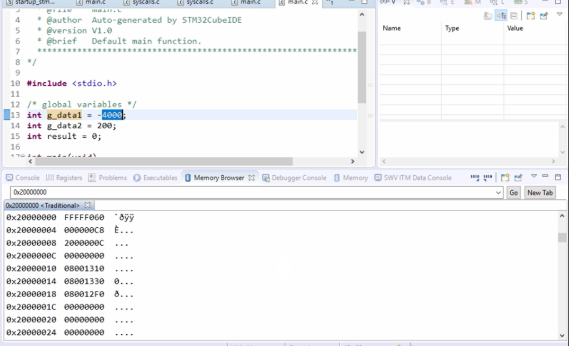This screenshot has width=569, height=346.
Task: Open new view icon in Variables toolbar
Action: click(x=531, y=16)
